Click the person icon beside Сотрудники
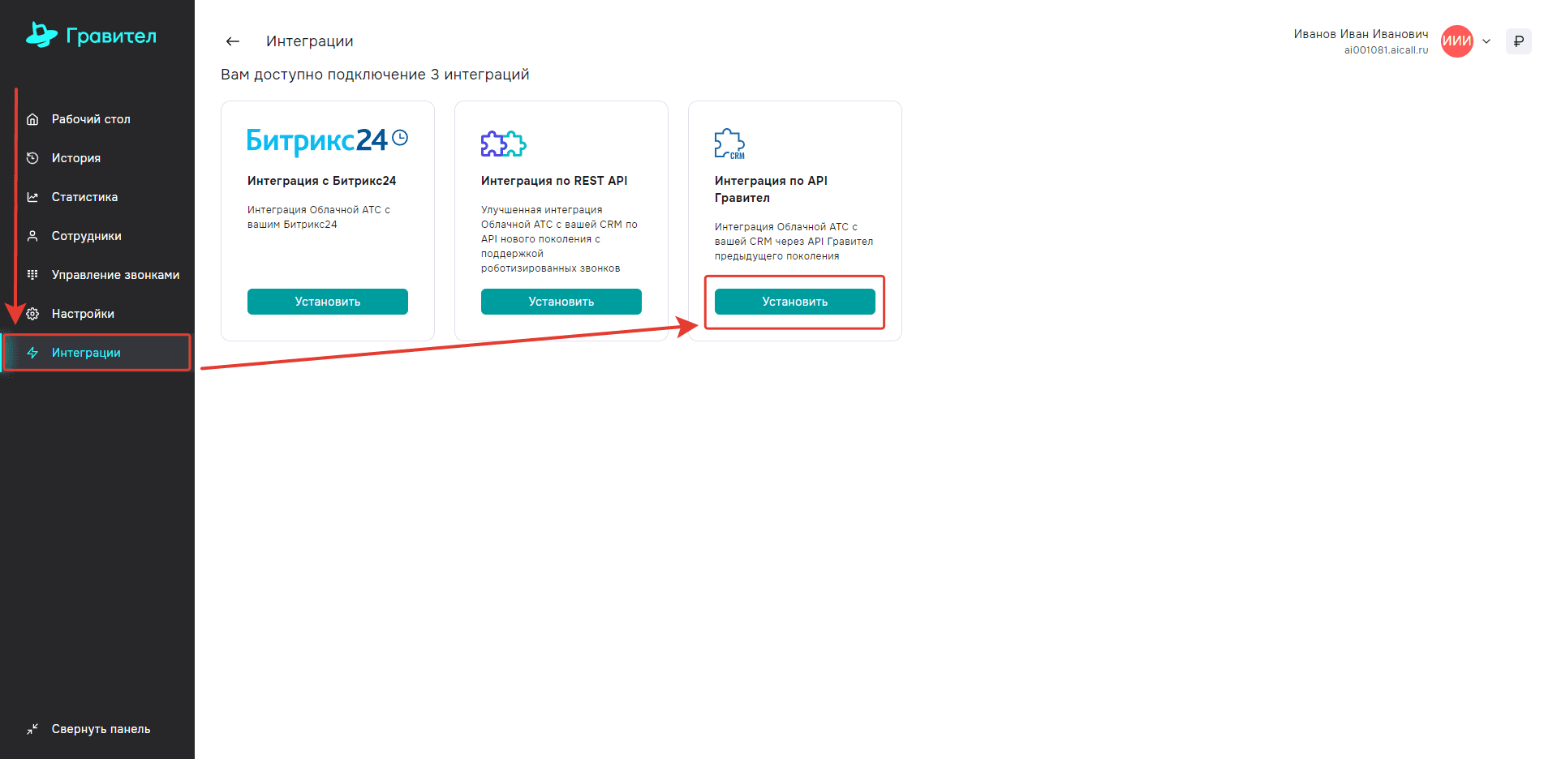This screenshot has width=1557, height=759. click(32, 236)
